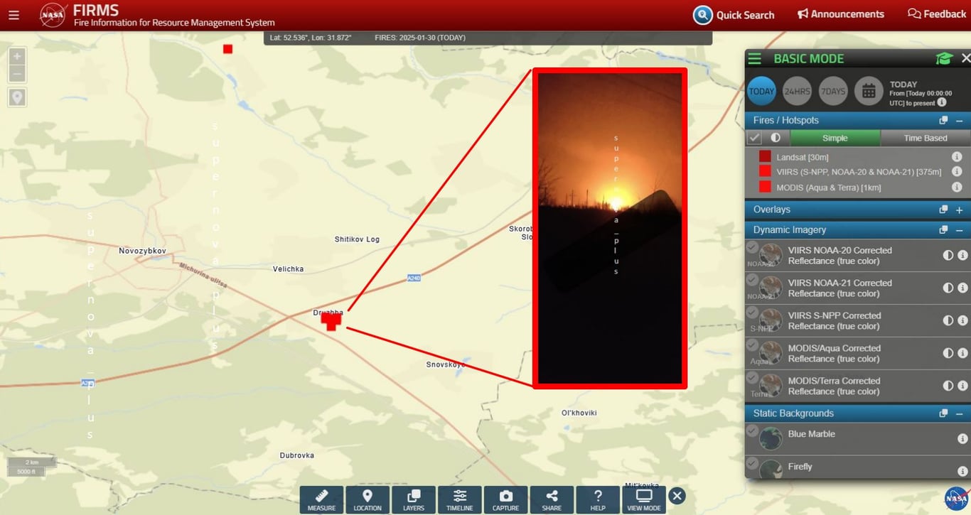Open the Timeline tool
The image size is (971, 515).
pyautogui.click(x=459, y=499)
